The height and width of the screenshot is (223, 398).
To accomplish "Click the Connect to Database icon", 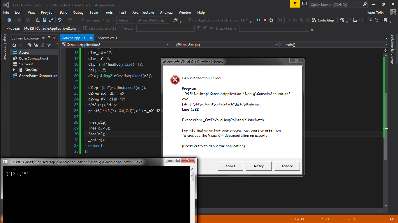I will tap(29, 45).
